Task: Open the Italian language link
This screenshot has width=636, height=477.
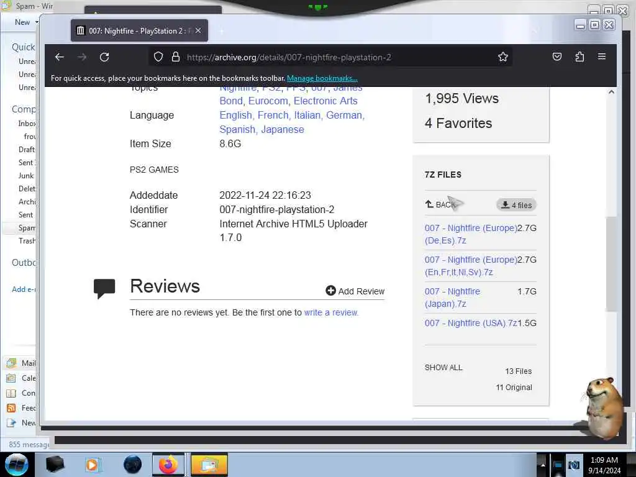Action: (x=308, y=115)
